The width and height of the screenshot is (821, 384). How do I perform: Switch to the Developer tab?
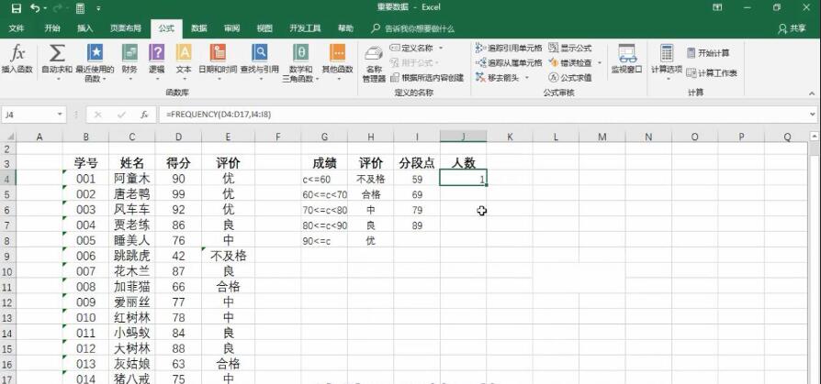[305, 28]
